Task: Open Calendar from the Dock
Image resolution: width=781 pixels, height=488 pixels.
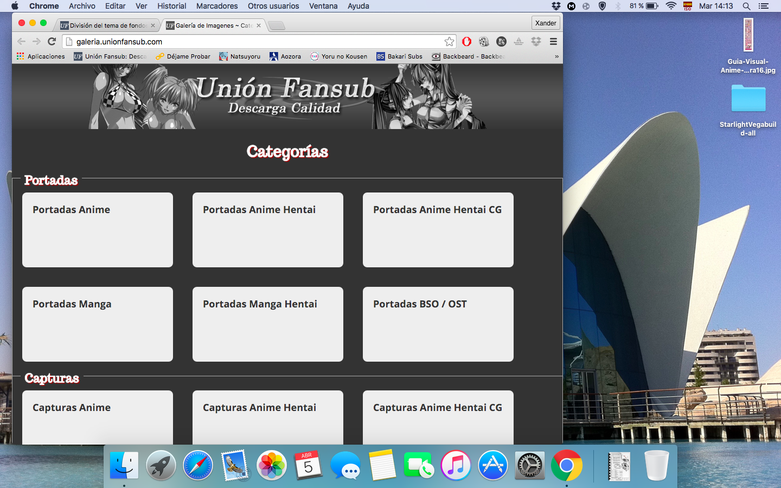Action: (x=308, y=465)
